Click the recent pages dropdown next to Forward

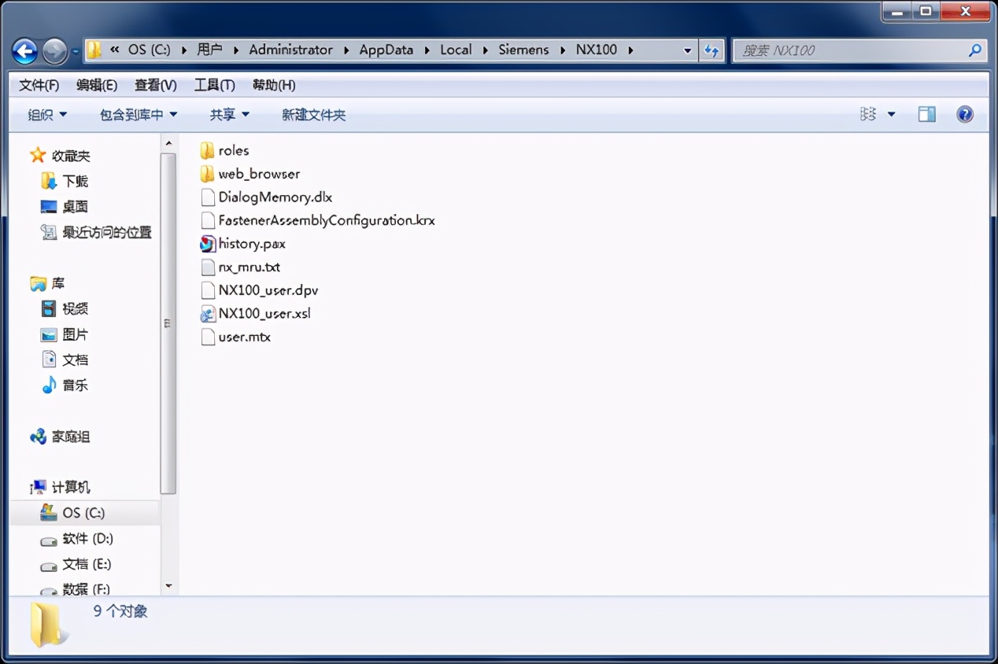76,52
